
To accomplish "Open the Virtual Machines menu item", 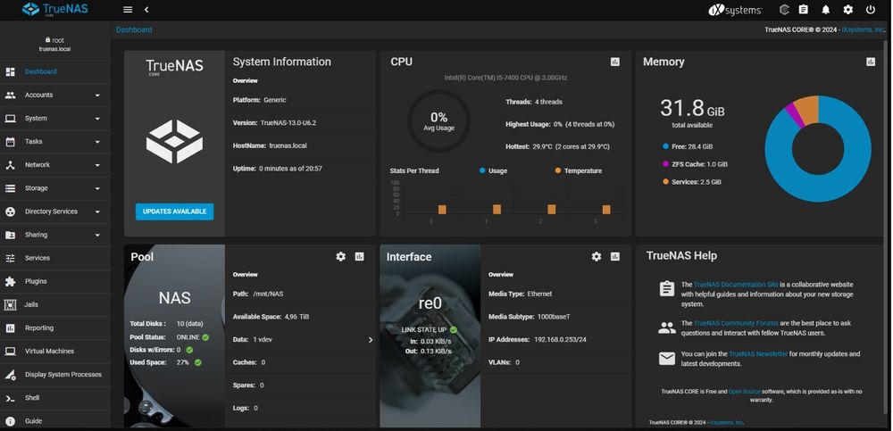I will click(55, 352).
